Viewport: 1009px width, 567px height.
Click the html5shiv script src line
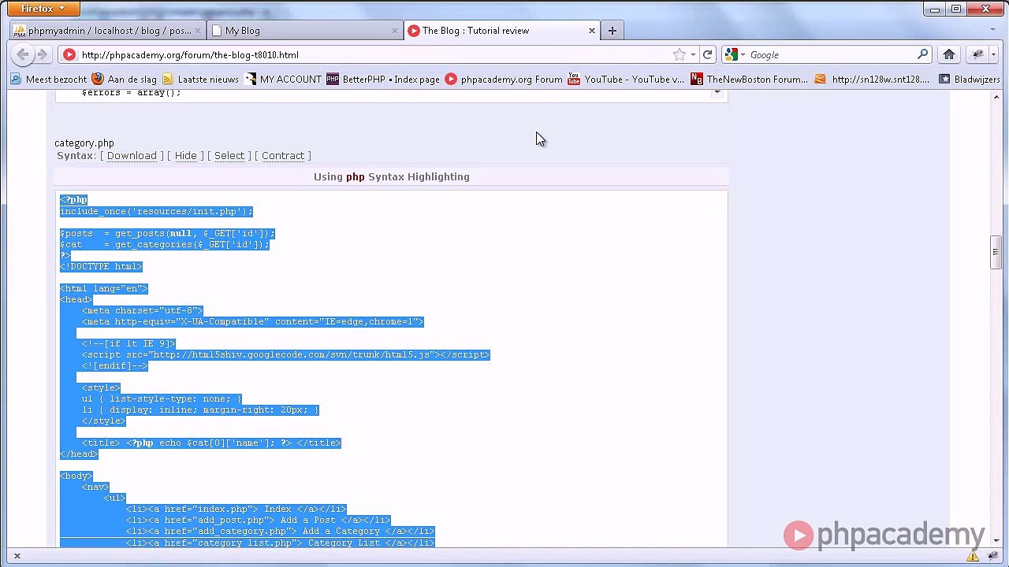point(285,354)
